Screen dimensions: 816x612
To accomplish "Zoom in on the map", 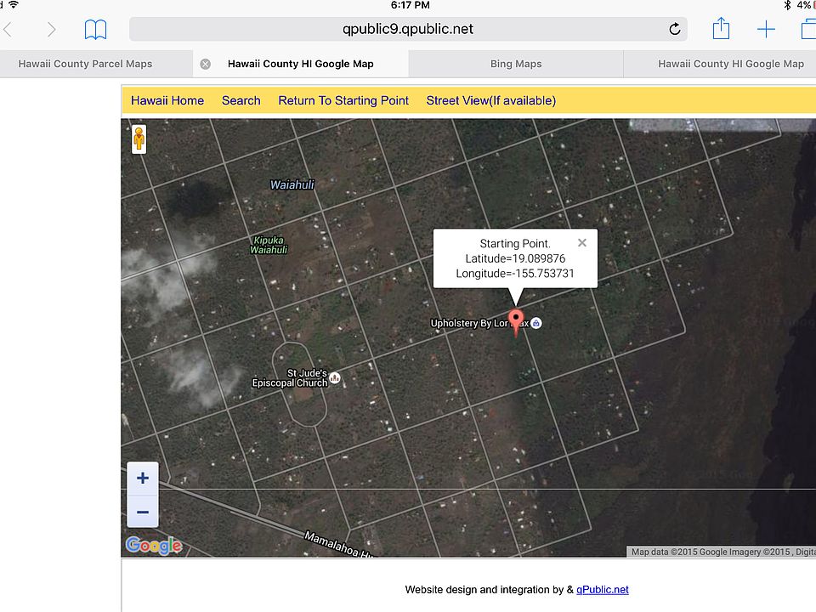I will pyautogui.click(x=143, y=478).
